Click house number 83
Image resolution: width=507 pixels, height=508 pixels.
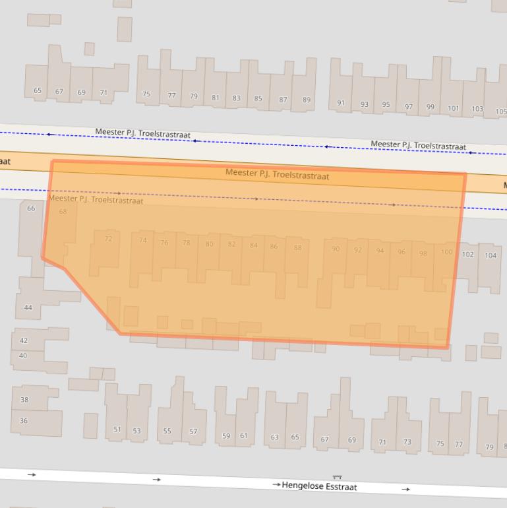[x=236, y=98]
